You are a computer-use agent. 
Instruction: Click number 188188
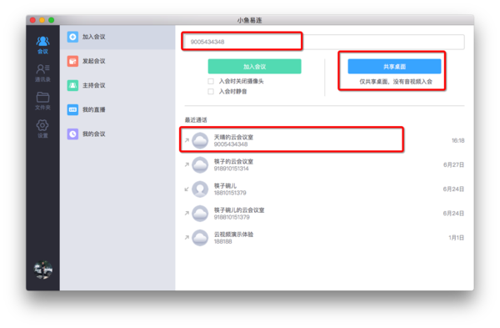[x=222, y=241]
